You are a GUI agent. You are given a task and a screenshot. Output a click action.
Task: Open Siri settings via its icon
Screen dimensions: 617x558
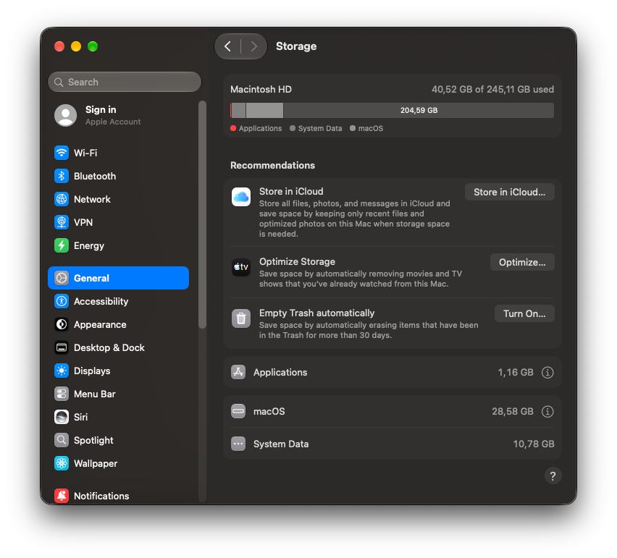tap(62, 417)
